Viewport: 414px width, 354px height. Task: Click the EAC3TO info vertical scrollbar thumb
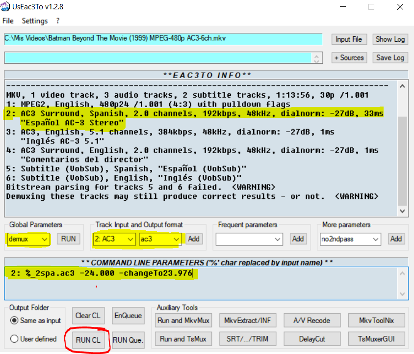tap(402, 161)
